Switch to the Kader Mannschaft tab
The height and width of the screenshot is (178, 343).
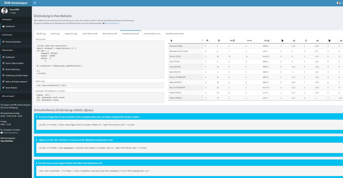(110, 34)
